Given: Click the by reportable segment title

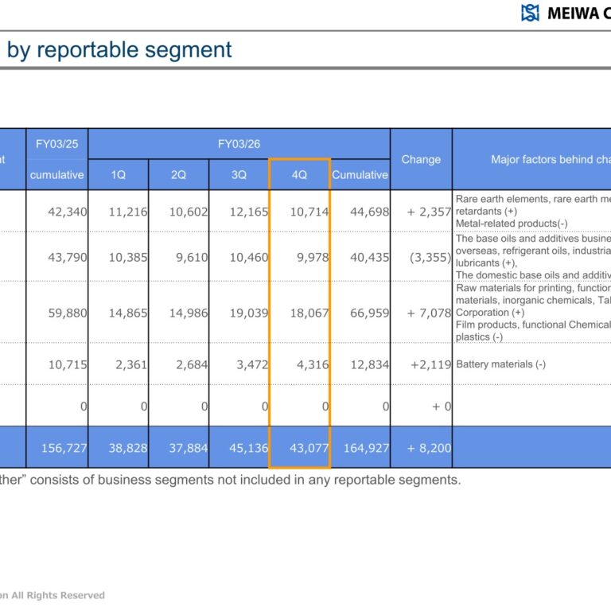Looking at the screenshot, I should 119,50.
